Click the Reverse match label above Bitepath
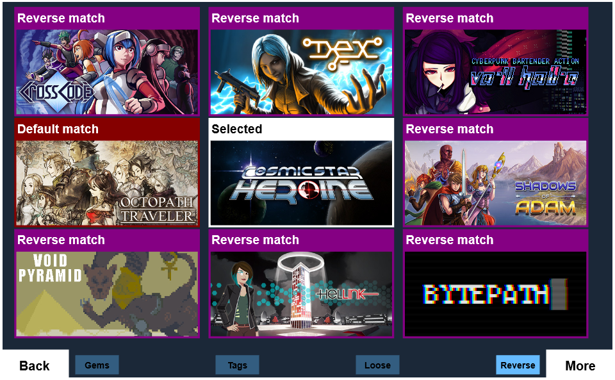This screenshot has width=615, height=380. coord(450,240)
